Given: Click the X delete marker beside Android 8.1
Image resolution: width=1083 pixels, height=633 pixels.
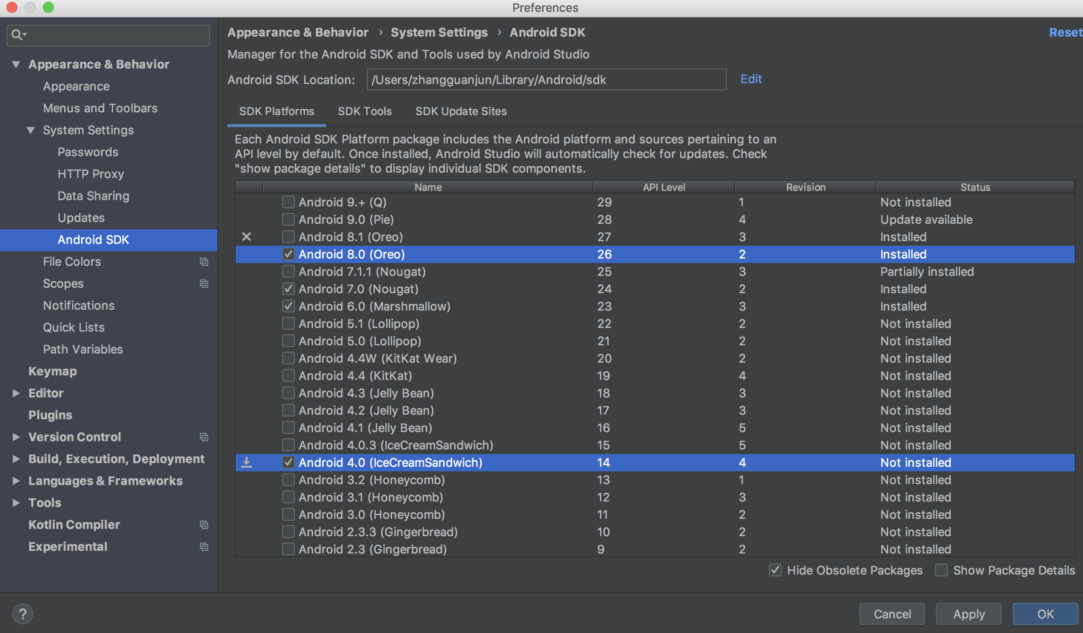Looking at the screenshot, I should [247, 237].
